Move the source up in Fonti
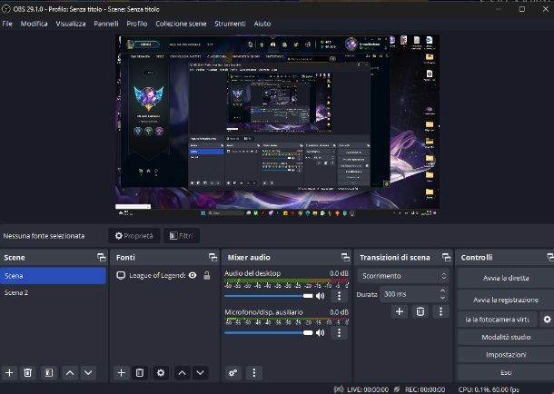Viewport: 554px width, 394px height. pos(182,373)
